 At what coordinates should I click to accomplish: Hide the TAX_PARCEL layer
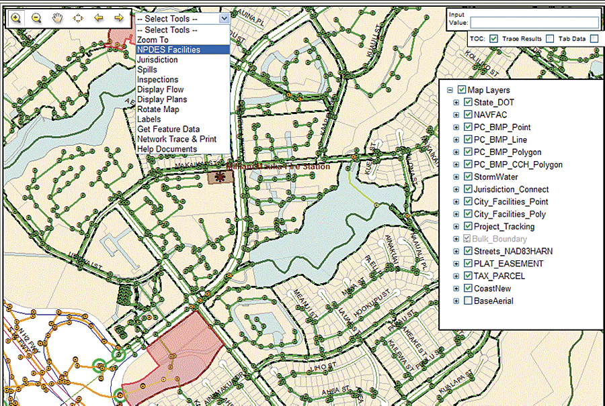[468, 276]
